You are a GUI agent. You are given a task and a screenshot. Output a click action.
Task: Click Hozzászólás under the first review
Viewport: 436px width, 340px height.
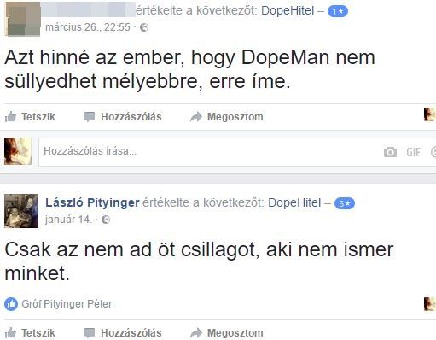(x=123, y=117)
